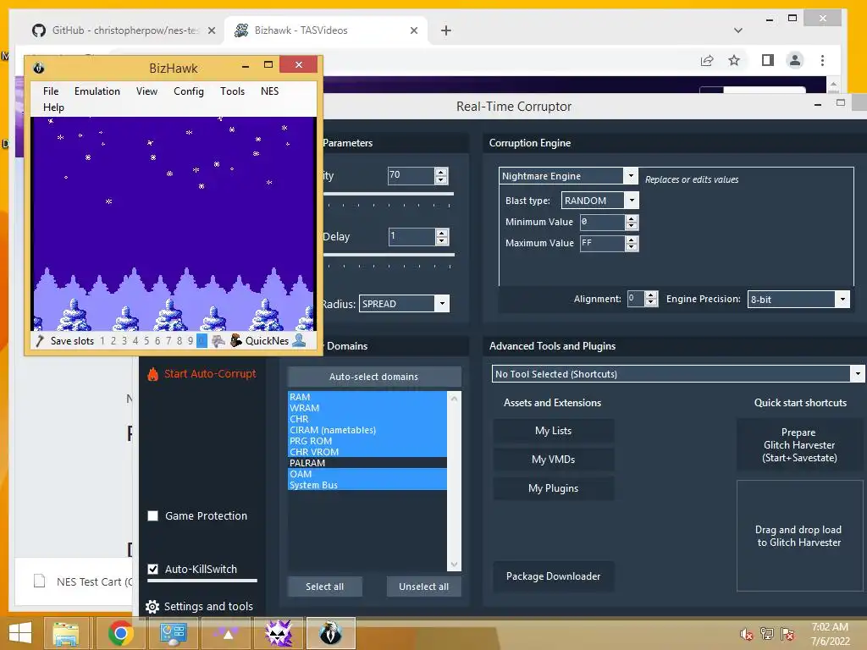
Task: Open the Radius SPREAD dropdown
Action: tap(442, 304)
